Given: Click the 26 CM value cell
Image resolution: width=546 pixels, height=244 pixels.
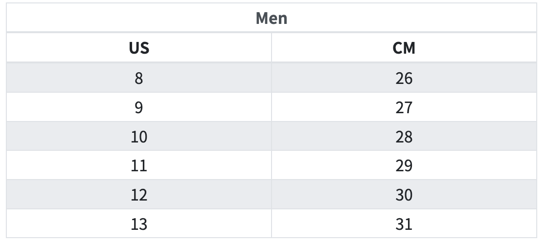Looking at the screenshot, I should (404, 78).
